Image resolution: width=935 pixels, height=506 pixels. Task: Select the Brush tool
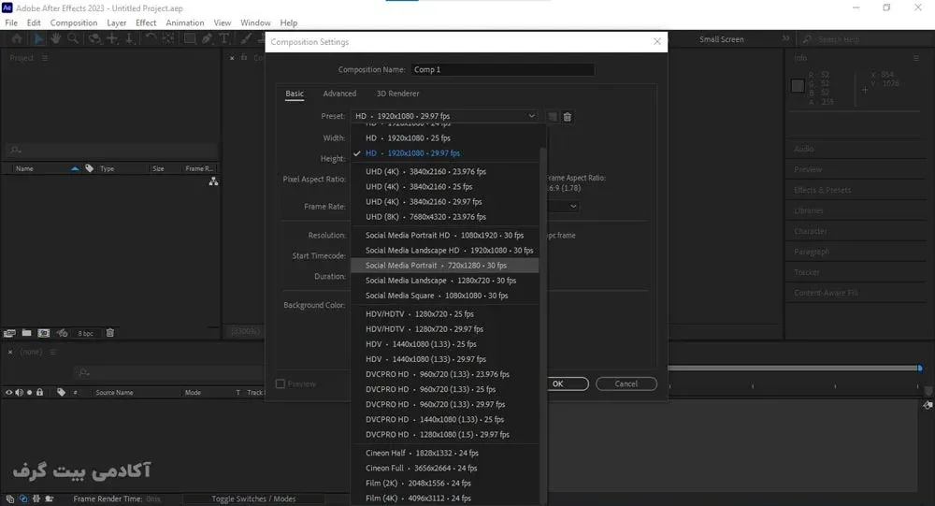[x=246, y=38]
